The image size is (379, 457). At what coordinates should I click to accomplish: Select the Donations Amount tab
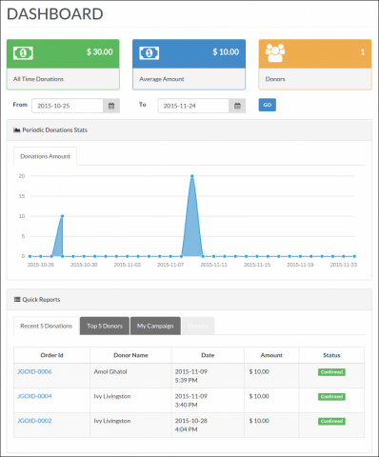click(45, 156)
